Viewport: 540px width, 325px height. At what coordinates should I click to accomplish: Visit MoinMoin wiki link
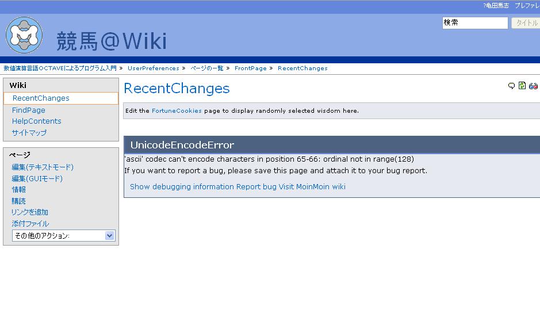[312, 187]
